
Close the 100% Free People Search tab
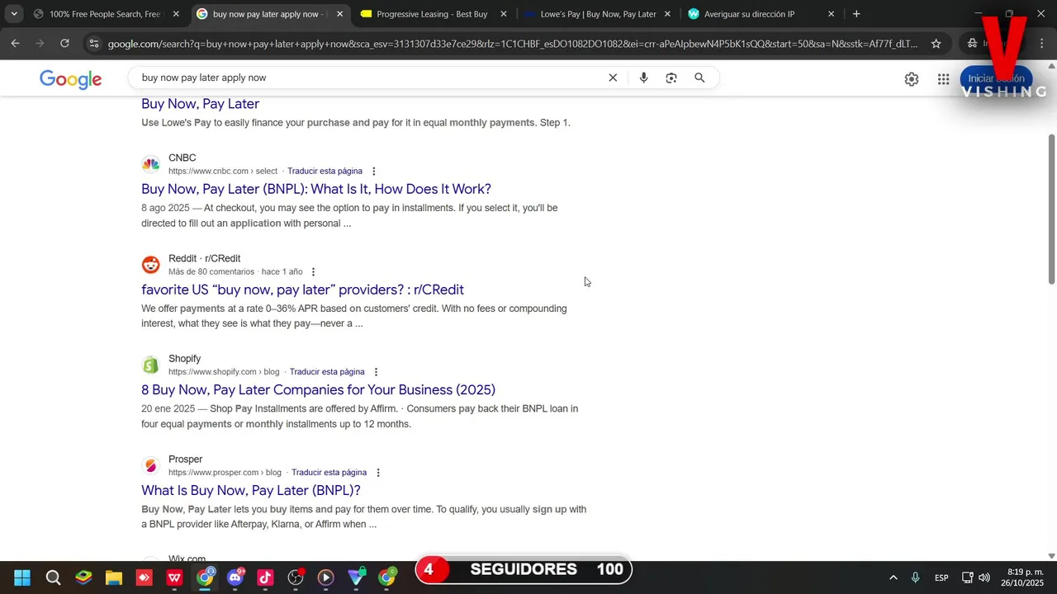pyautogui.click(x=176, y=14)
